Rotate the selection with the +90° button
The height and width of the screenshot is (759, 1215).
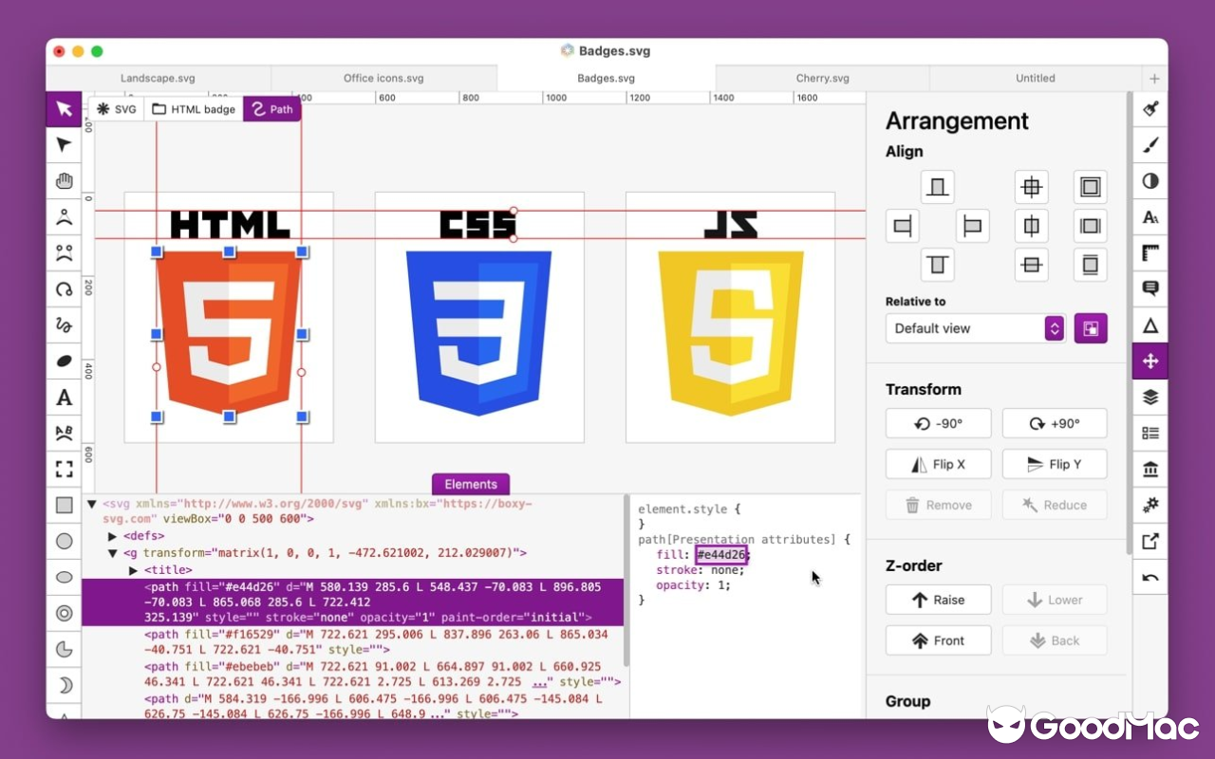point(1054,423)
